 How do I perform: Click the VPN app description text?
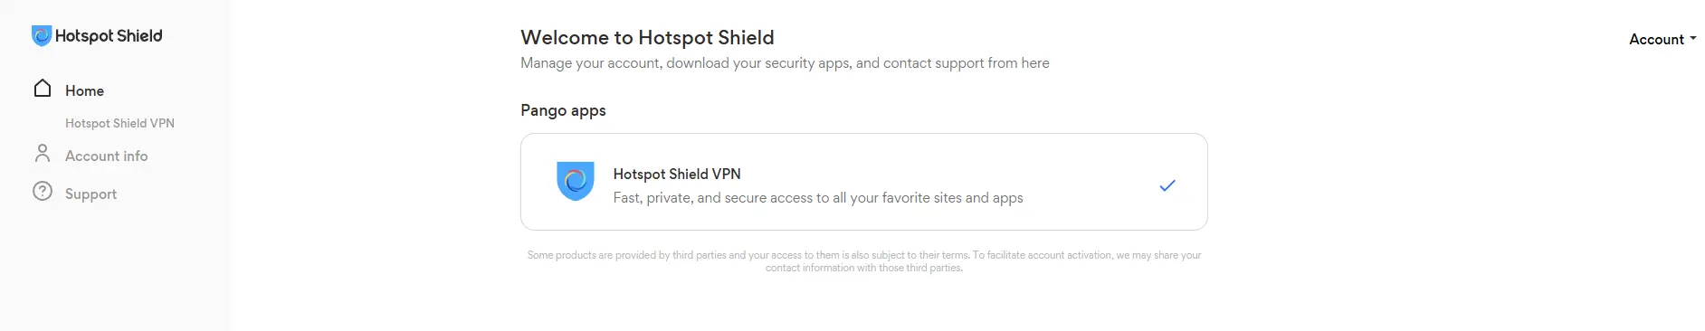click(818, 197)
